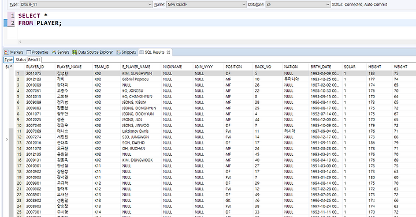Switch to the Servers tab
This screenshot has width=416, height=217.
point(61,52)
